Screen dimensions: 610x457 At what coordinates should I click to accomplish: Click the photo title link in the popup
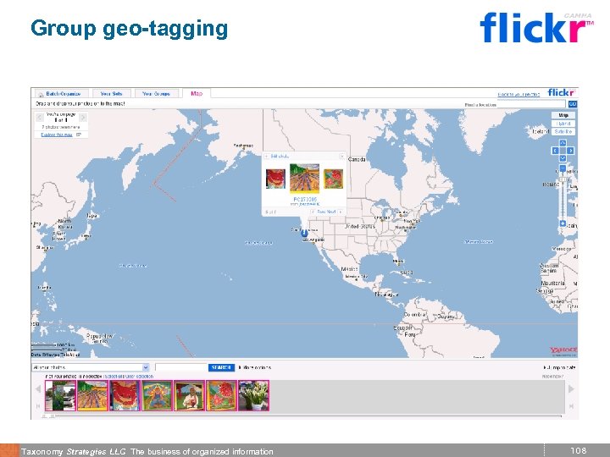[305, 200]
